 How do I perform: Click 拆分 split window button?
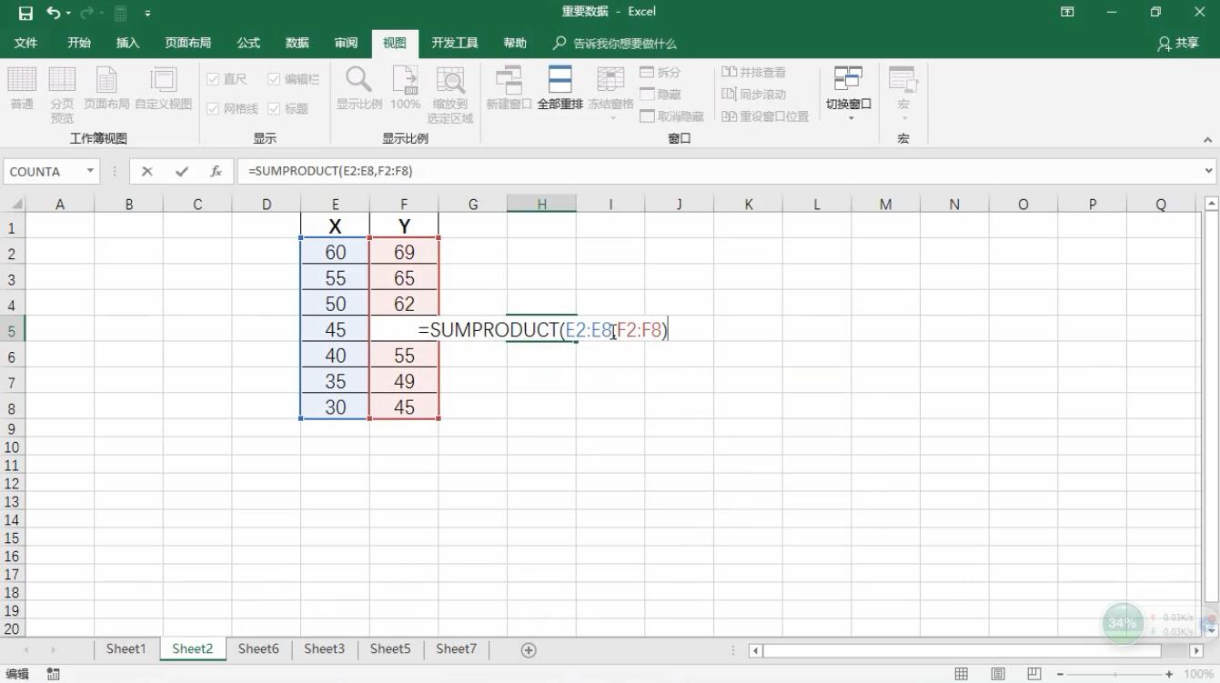660,73
